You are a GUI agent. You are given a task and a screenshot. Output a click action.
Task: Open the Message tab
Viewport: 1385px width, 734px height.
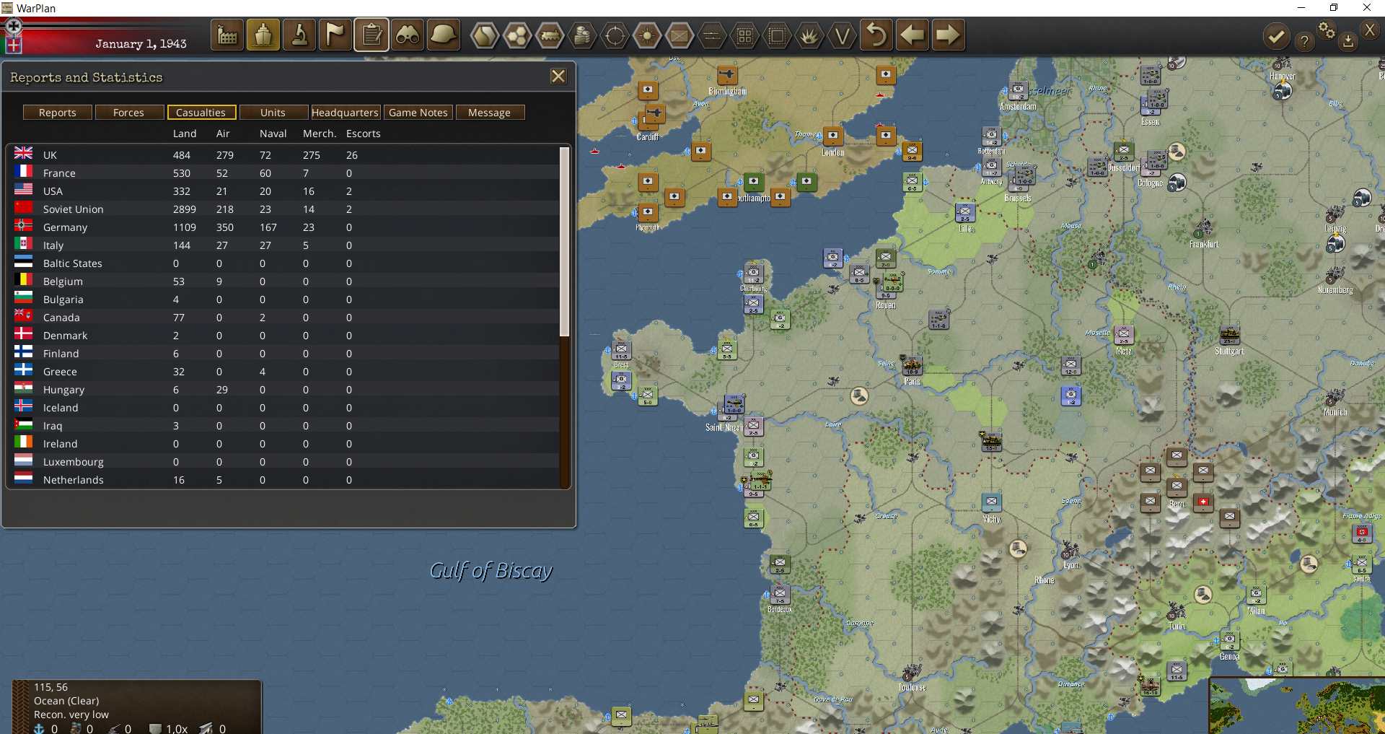(490, 113)
